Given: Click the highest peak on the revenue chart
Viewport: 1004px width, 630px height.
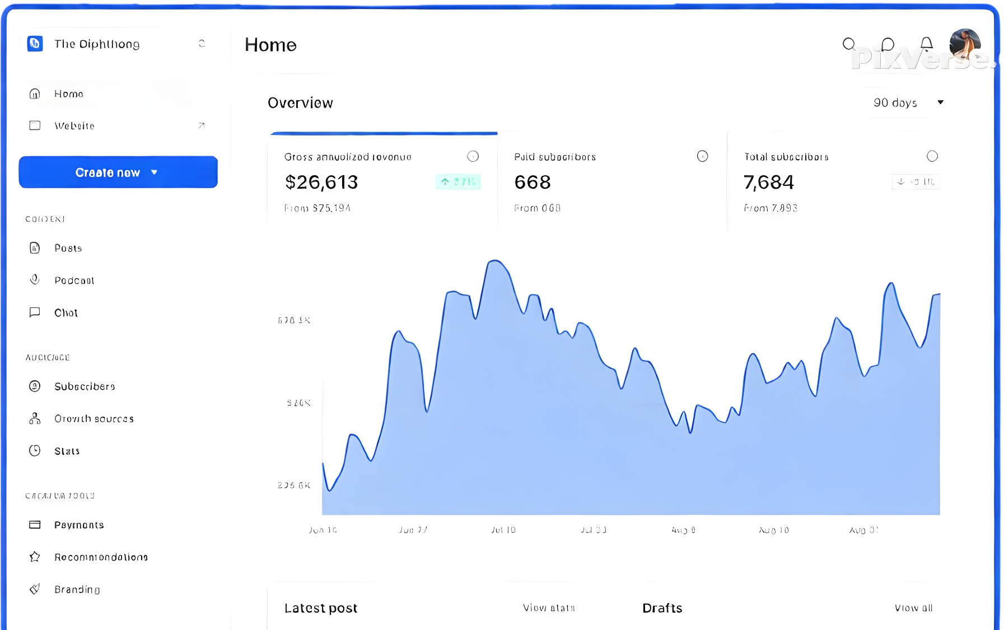Looking at the screenshot, I should pyautogui.click(x=494, y=261).
